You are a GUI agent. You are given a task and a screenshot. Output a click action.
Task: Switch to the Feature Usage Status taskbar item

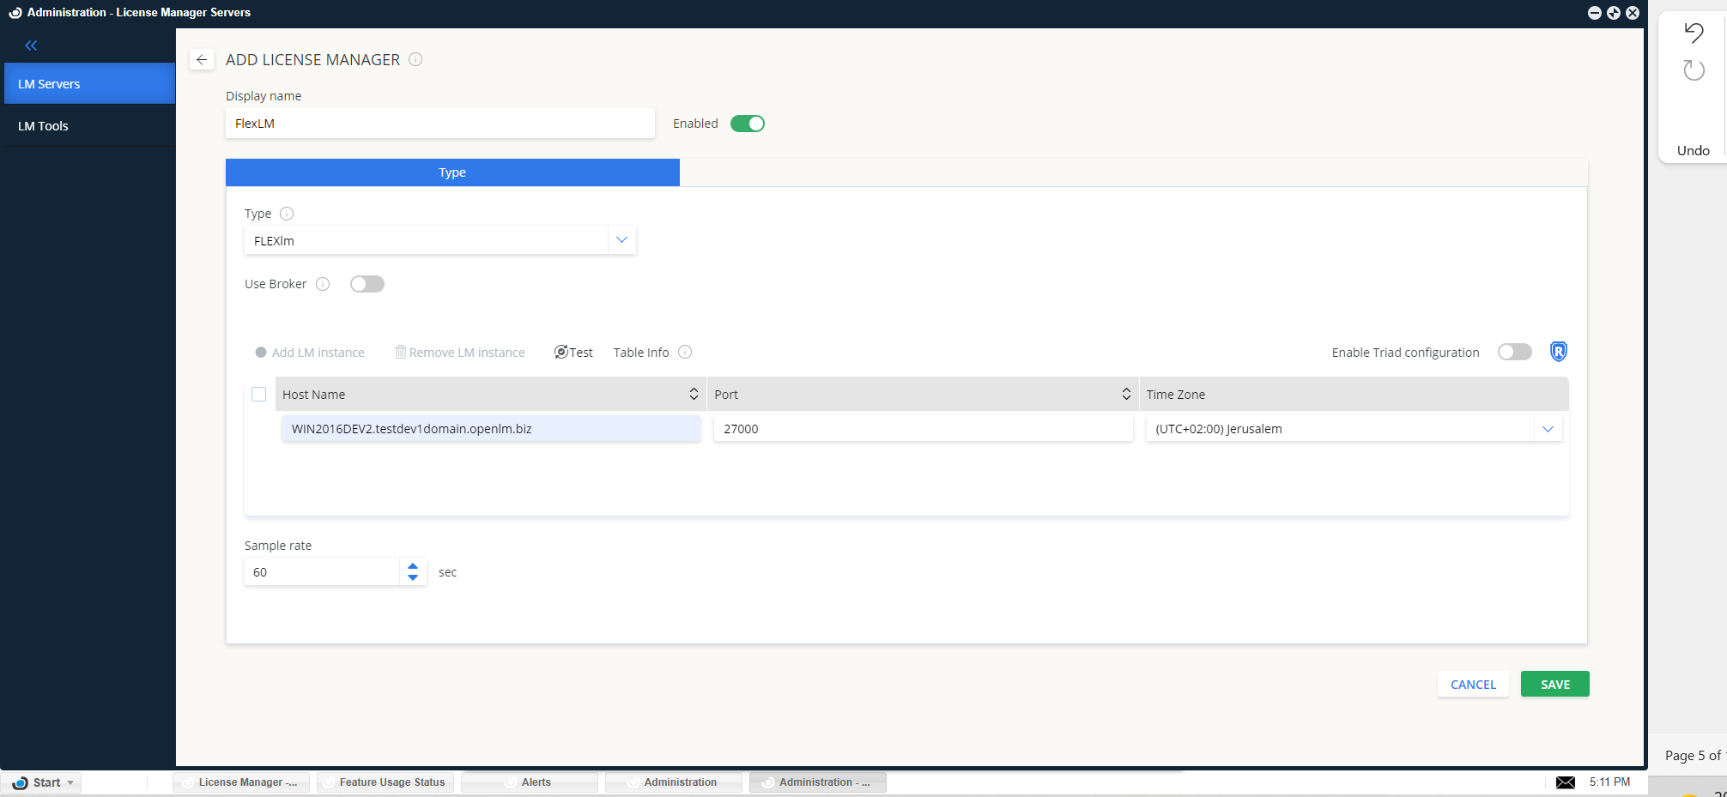385,782
